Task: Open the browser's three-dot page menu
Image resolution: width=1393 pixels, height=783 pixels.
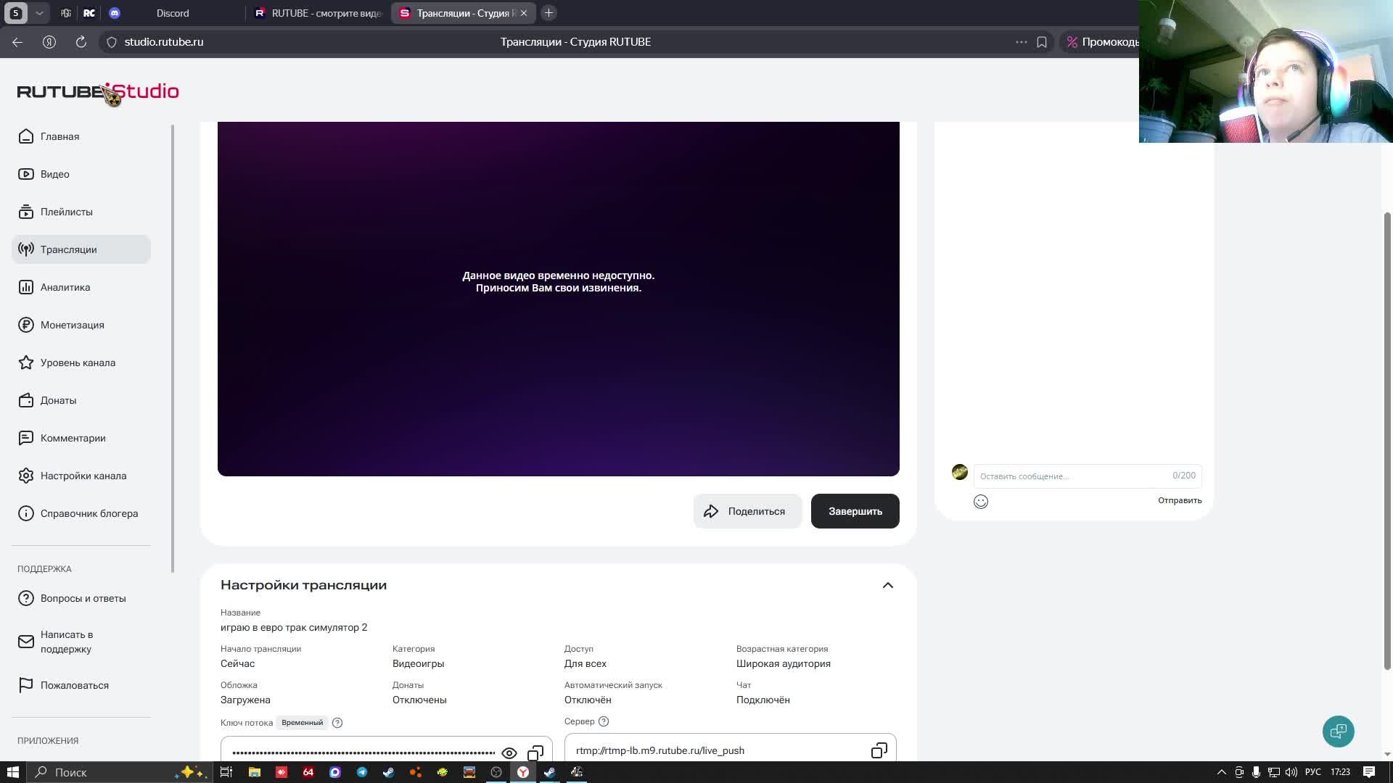Action: [1021, 42]
